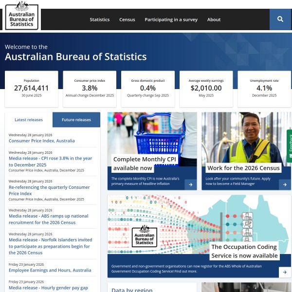292x292 pixels.
Task: Open Participating in a survey menu
Action: pos(171,20)
